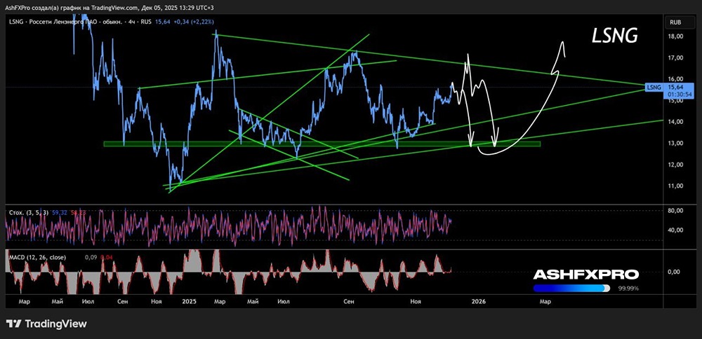This screenshot has width=702, height=339.
Task: Click the '13,00' price axis label
Action: [x=675, y=143]
